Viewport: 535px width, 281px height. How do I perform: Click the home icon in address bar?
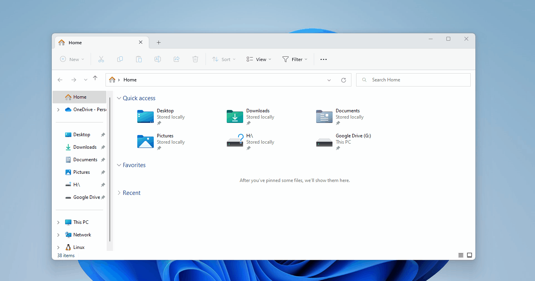point(112,80)
